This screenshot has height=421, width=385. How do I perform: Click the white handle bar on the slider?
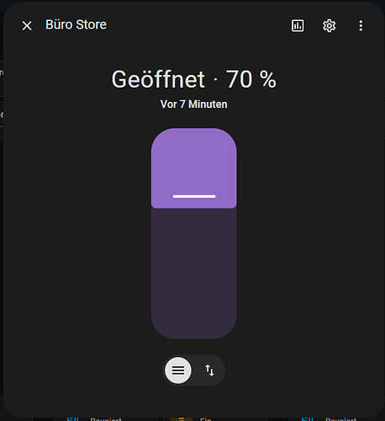[x=194, y=196]
